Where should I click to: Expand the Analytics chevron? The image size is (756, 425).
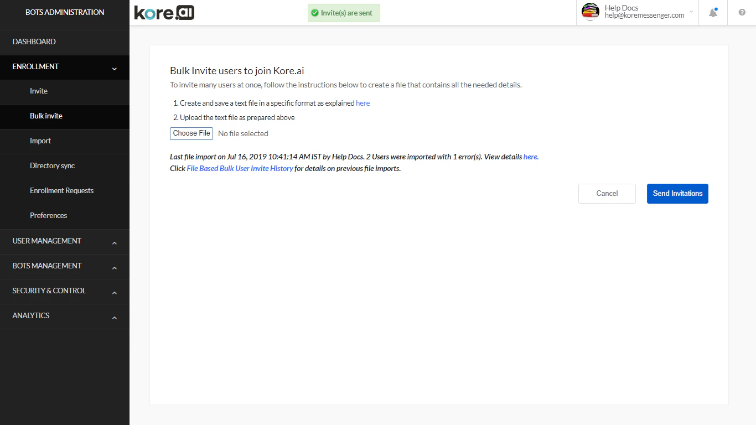[x=115, y=318]
